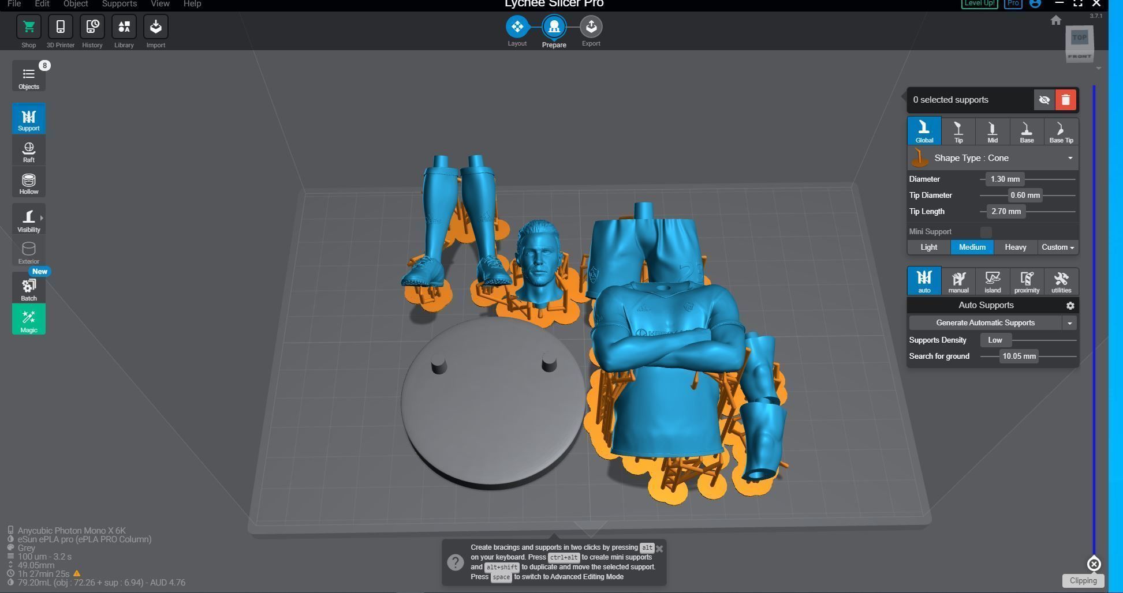Open the Library
This screenshot has width=1123, height=593.
coord(124,27)
